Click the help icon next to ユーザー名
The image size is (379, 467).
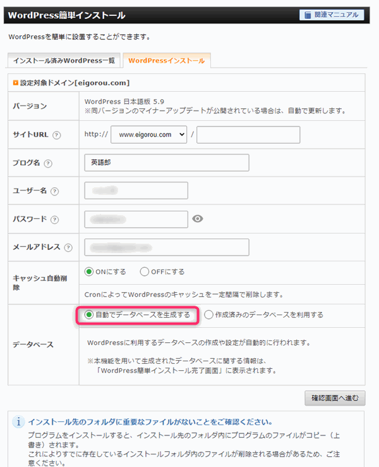click(54, 191)
